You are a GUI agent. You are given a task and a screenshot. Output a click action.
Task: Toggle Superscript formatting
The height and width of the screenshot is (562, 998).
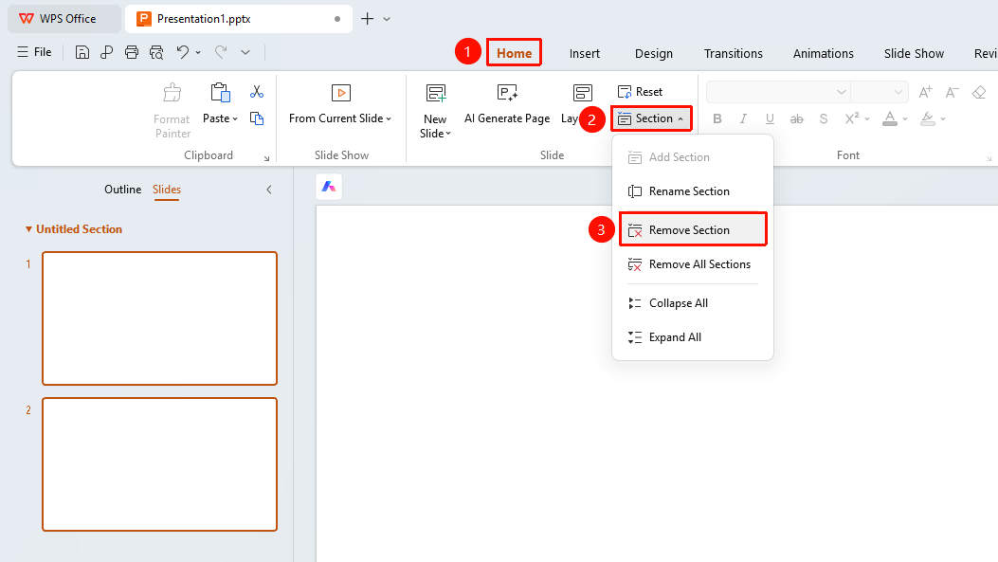[x=852, y=118]
